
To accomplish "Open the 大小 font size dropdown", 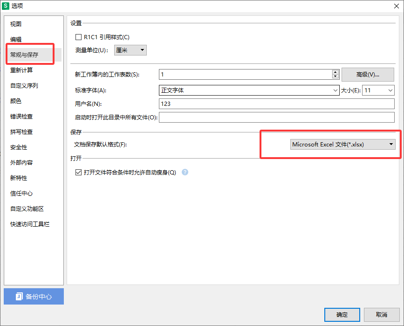I will pyautogui.click(x=378, y=90).
